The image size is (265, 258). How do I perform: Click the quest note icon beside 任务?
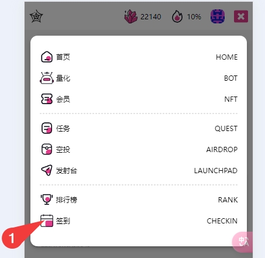pyautogui.click(x=47, y=128)
